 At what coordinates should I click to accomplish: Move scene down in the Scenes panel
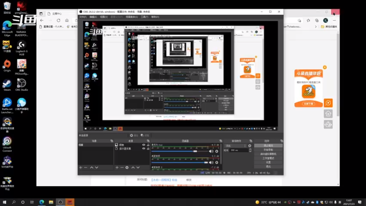coord(97,168)
